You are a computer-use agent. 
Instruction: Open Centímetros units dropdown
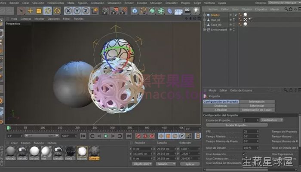272,120
